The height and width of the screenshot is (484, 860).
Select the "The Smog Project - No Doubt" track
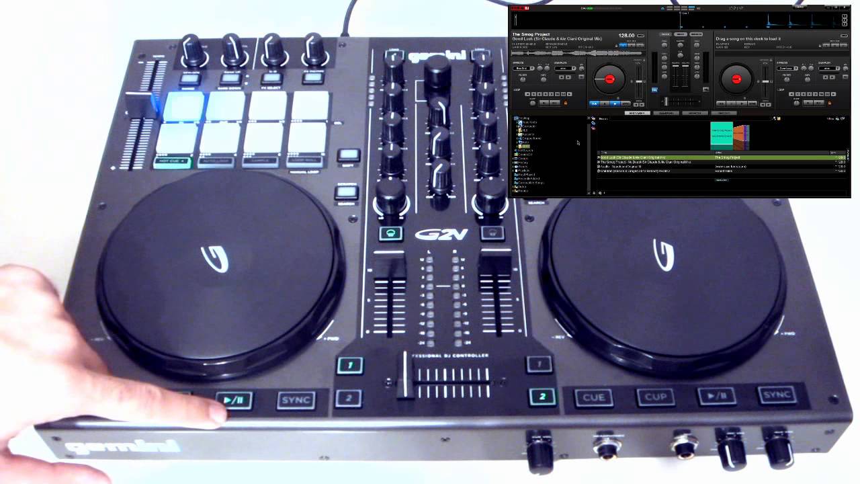[x=722, y=162]
